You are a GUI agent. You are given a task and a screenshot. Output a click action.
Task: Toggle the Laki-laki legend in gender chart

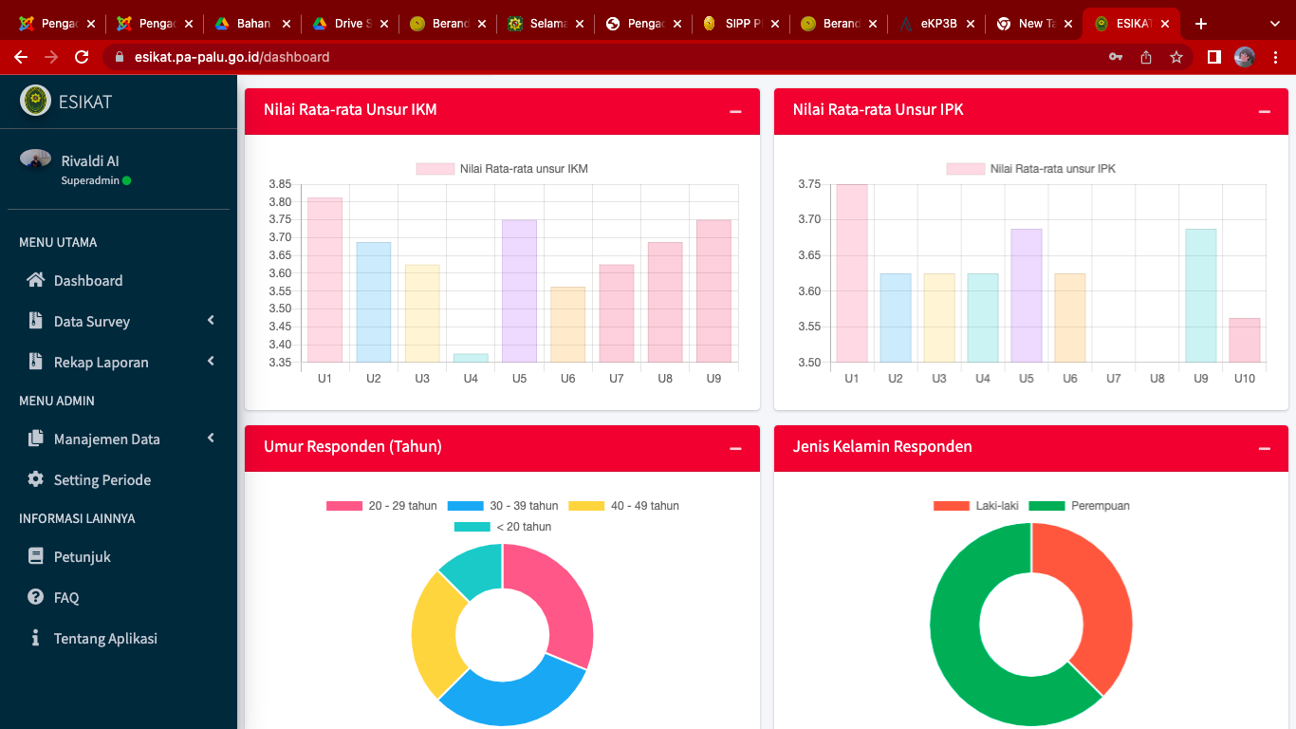975,506
